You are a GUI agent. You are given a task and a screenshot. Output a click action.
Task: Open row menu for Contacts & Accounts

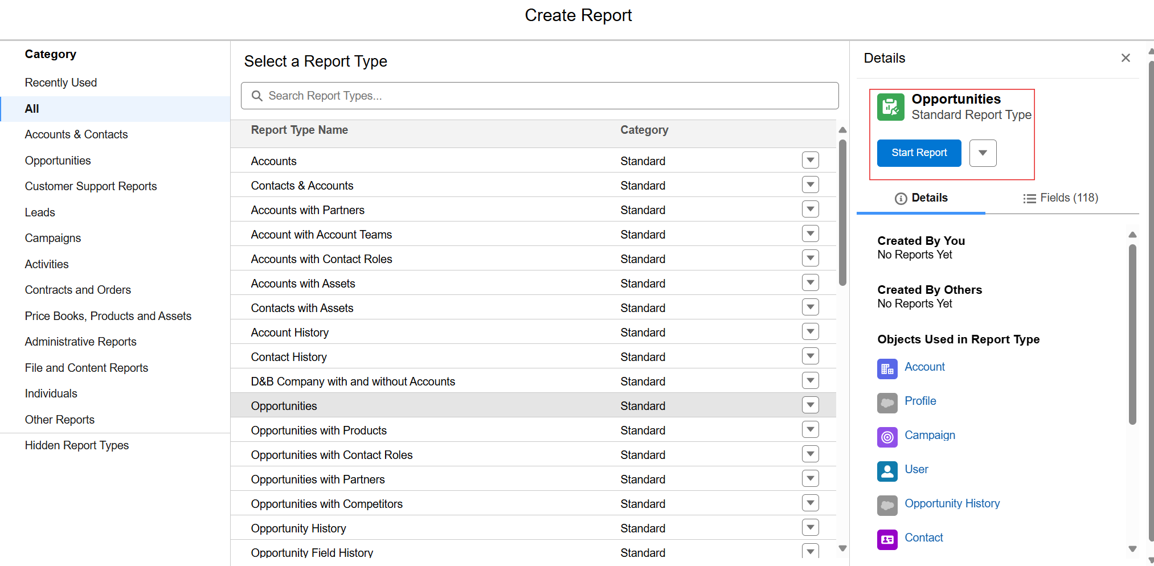[810, 185]
